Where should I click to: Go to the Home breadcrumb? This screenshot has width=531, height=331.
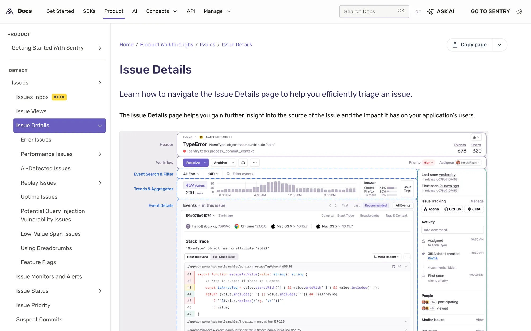point(126,44)
